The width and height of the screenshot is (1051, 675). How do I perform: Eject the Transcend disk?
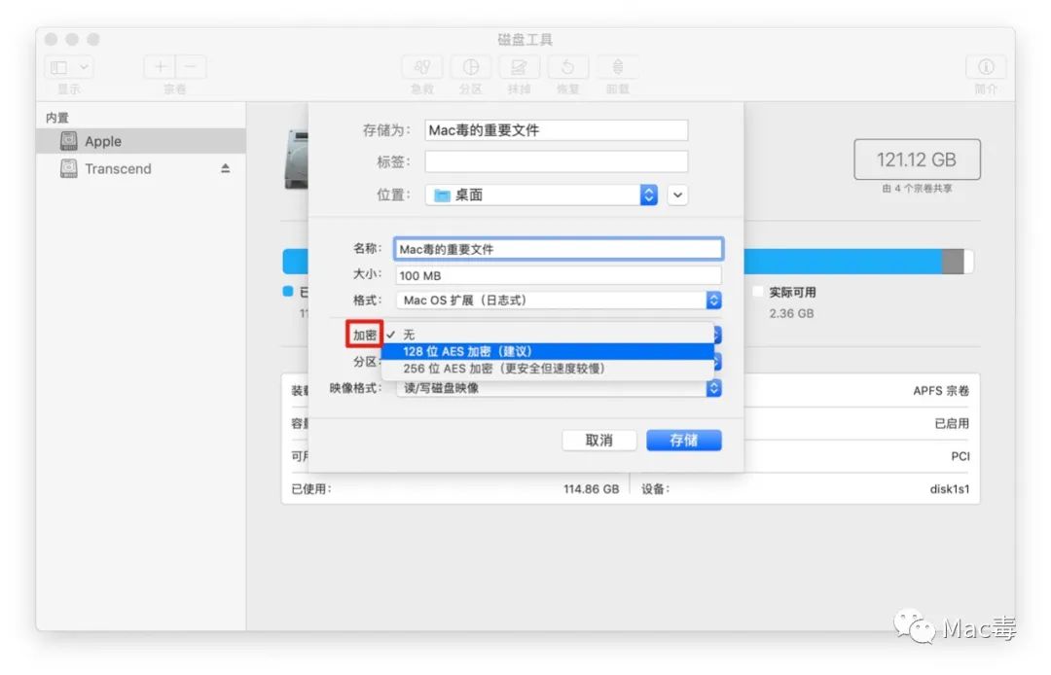coord(225,168)
